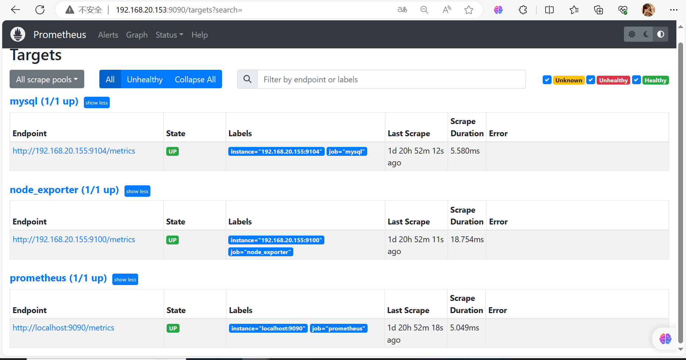Image resolution: width=686 pixels, height=360 pixels.
Task: Click the instance="localhost:9090" label badge
Action: tap(268, 328)
